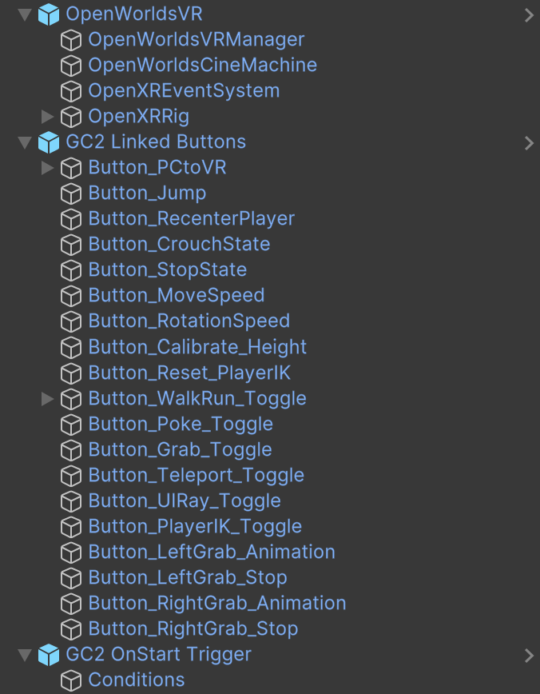Select the OpenXREventSystem object
The height and width of the screenshot is (694, 540).
click(x=184, y=90)
